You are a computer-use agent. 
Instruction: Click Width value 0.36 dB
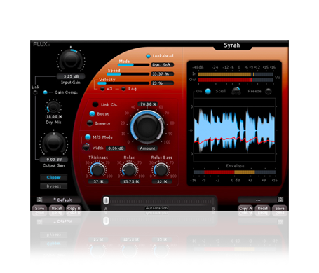tap(116, 148)
